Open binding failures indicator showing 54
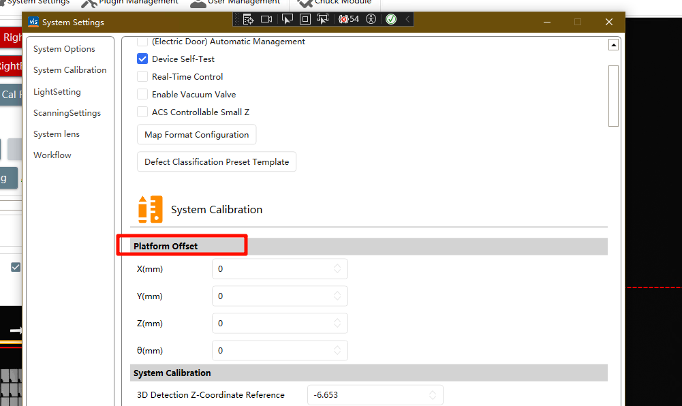682x406 pixels. [x=349, y=19]
